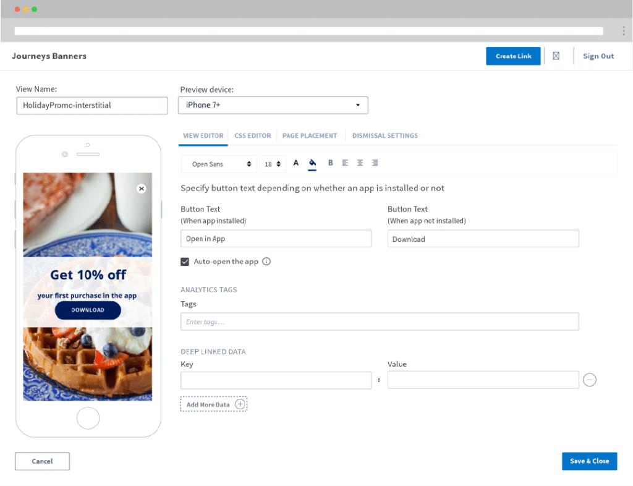The image size is (633, 486).
Task: Open the Dismissal Settings tab
Action: [384, 135]
